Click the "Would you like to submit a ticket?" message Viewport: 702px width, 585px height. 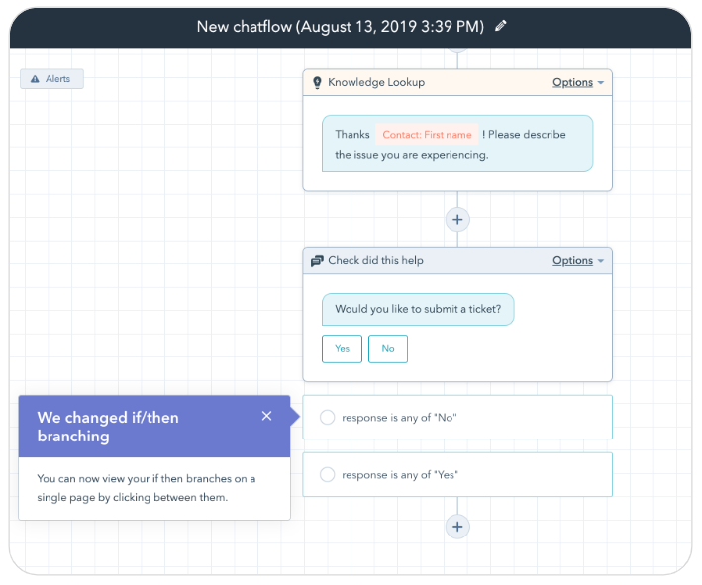pos(418,309)
